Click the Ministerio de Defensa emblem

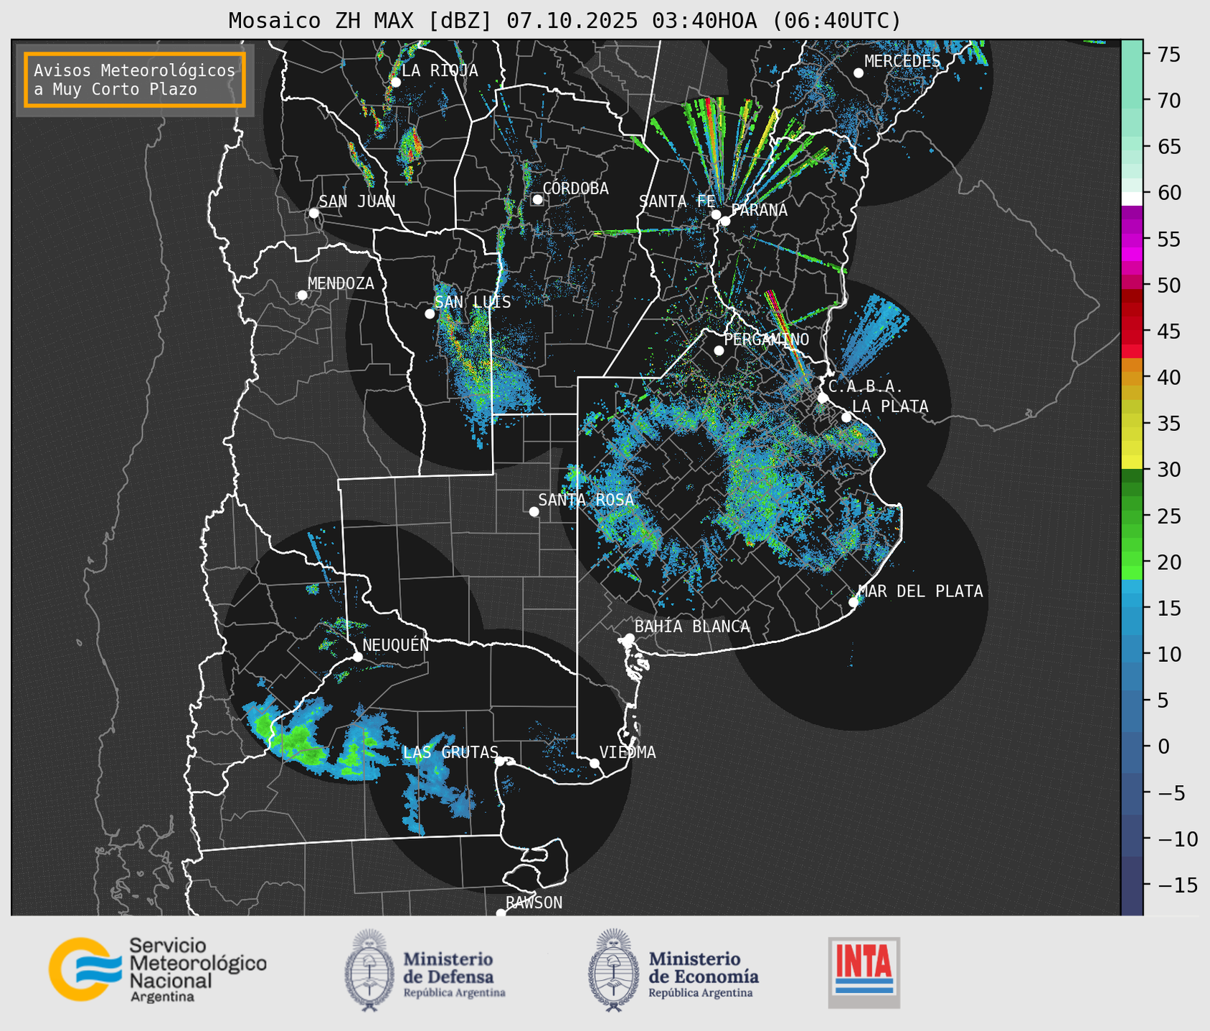[369, 969]
